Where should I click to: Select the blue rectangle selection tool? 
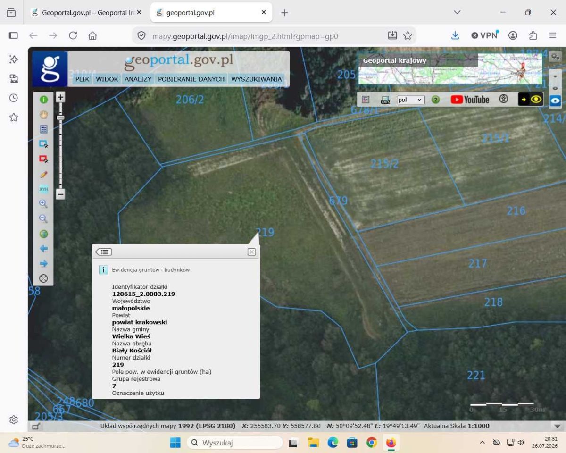coord(43,144)
